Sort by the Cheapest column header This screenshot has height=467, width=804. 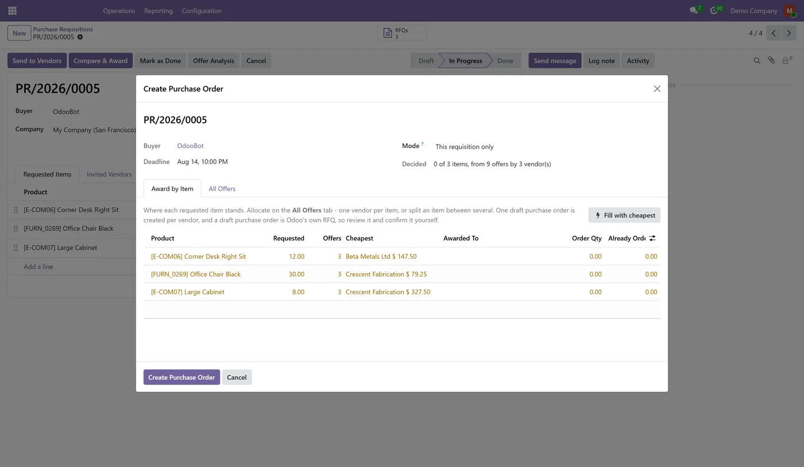pyautogui.click(x=360, y=238)
